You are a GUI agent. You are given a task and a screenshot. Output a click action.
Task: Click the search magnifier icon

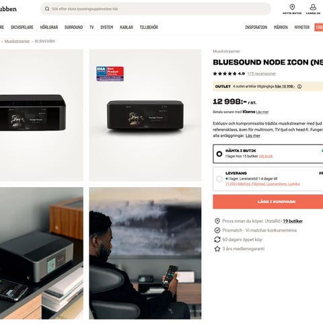click(x=47, y=9)
